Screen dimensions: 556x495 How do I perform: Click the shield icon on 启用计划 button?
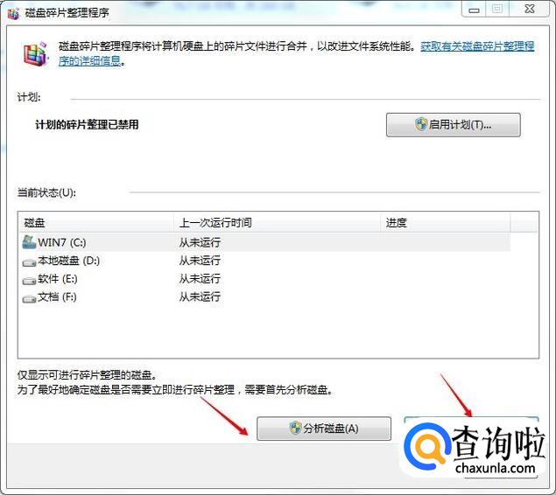421,124
